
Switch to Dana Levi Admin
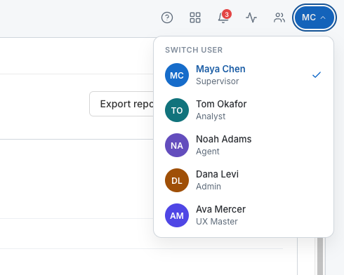point(244,180)
